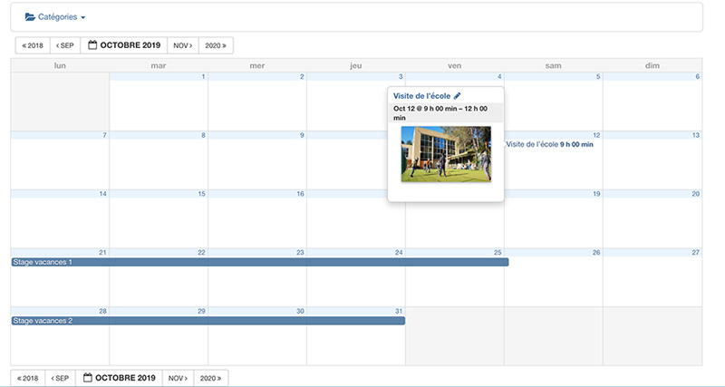This screenshot has width=725, height=387.
Task: Go to previous year 2018 in bottom navigation
Action: click(28, 378)
